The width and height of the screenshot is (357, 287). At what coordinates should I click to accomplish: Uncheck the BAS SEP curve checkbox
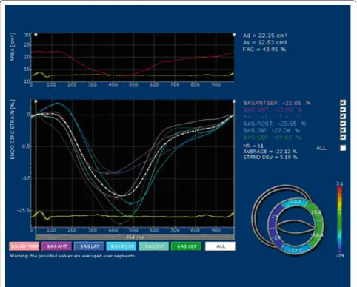point(343,137)
